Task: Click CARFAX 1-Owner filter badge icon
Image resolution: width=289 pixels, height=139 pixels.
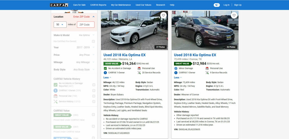Action: (x=56, y=90)
